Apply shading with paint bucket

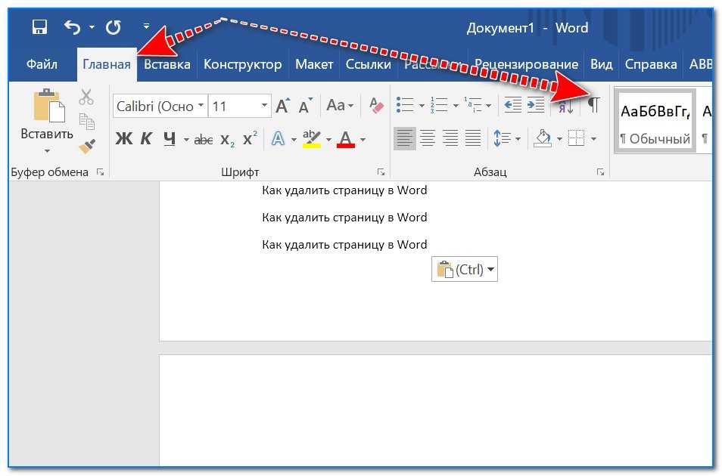(x=543, y=138)
